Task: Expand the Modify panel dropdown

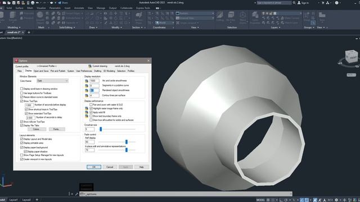Action: 116,27
